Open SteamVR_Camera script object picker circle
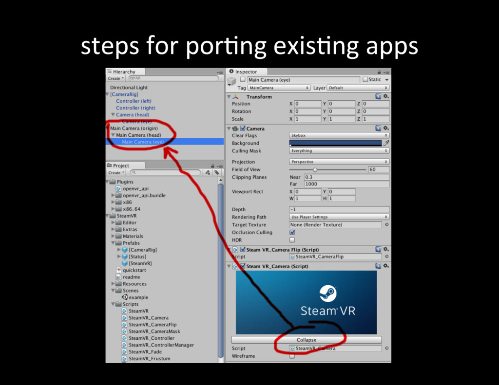The width and height of the screenshot is (499, 385). (x=386, y=348)
